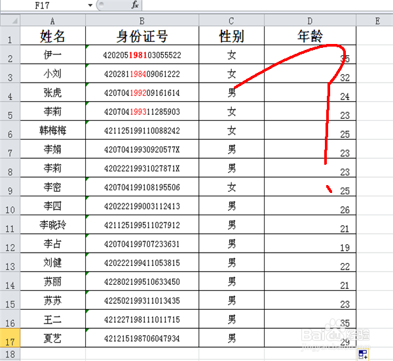
Task: Click ID cell 420704199311285903
Action: point(142,112)
